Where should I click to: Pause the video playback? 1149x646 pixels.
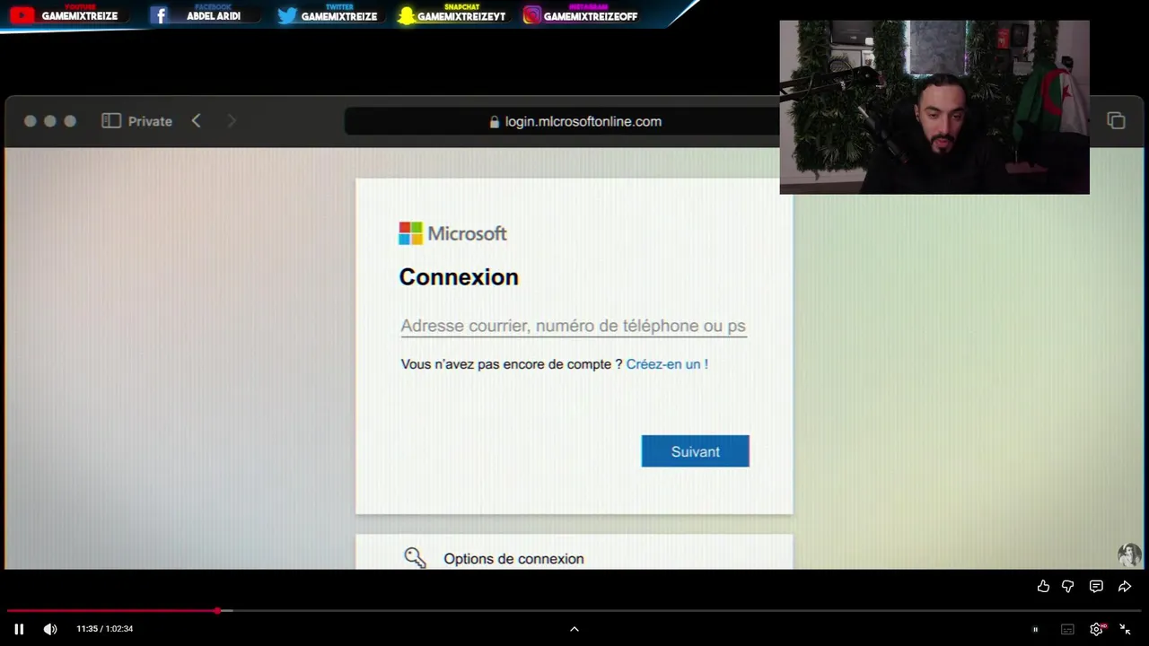(19, 629)
